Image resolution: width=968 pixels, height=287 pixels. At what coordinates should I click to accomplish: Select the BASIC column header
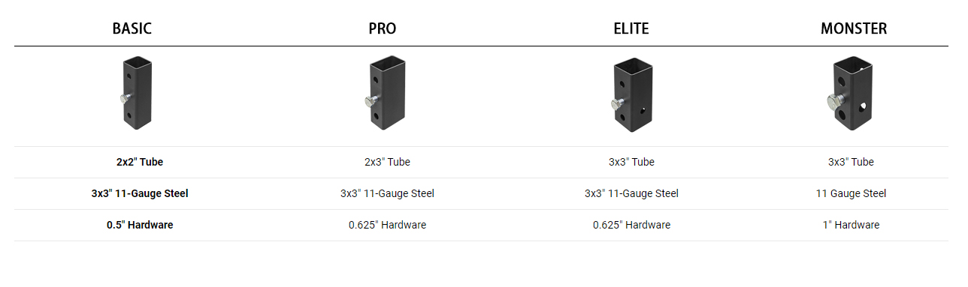coord(132,28)
